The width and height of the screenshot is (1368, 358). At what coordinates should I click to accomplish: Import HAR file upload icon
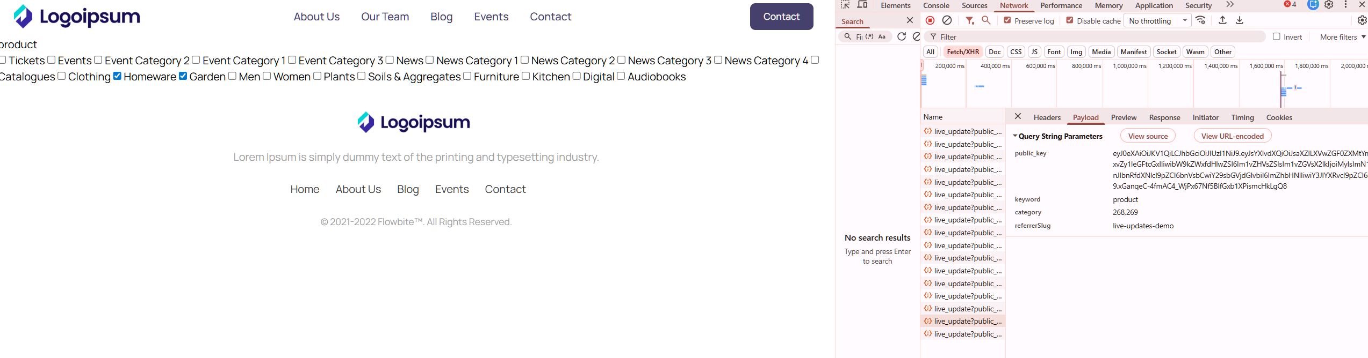1222,20
